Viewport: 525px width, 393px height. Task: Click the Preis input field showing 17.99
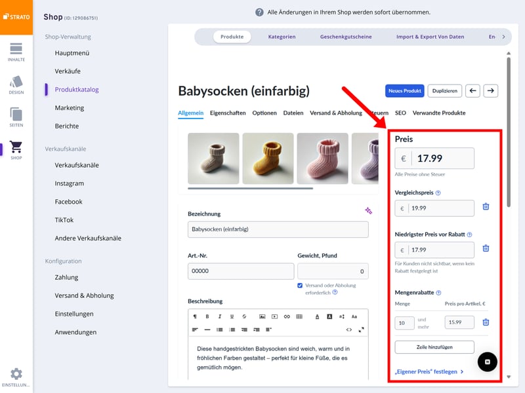coord(434,159)
